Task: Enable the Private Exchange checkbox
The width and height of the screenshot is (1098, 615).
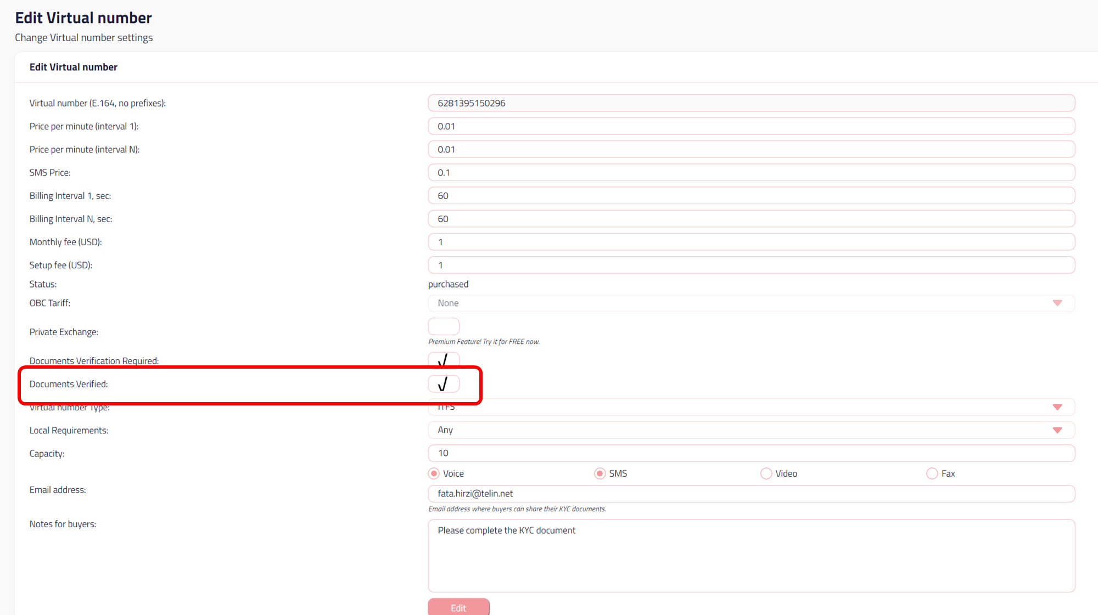Action: tap(443, 326)
